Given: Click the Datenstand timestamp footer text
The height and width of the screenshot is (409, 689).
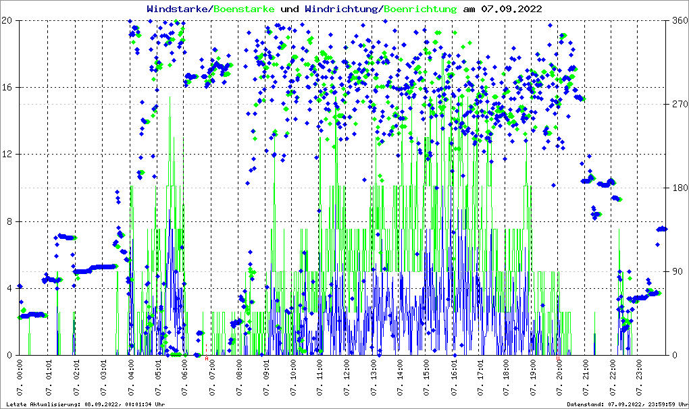Looking at the screenshot, I should point(626,404).
